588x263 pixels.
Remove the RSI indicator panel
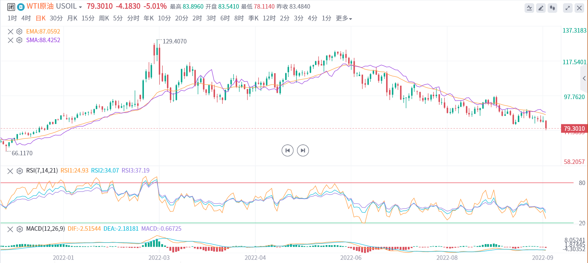tap(10, 171)
